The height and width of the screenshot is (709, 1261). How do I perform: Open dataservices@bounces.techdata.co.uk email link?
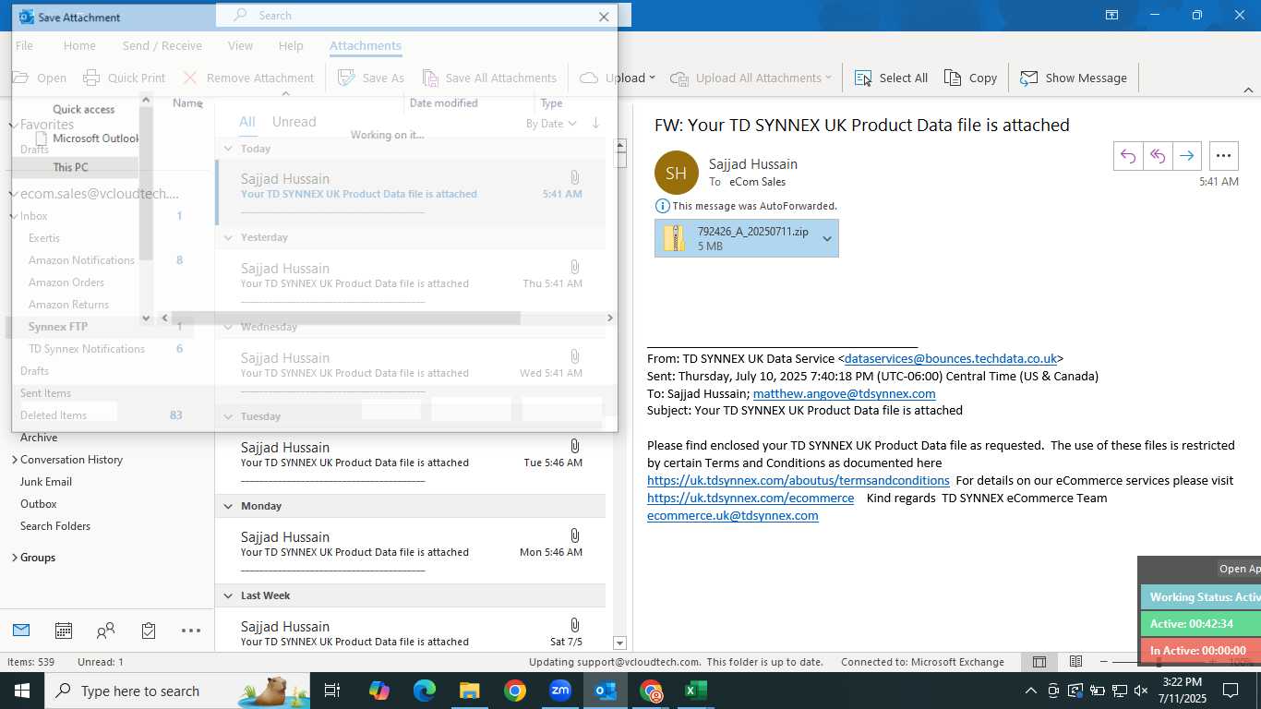pos(951,358)
